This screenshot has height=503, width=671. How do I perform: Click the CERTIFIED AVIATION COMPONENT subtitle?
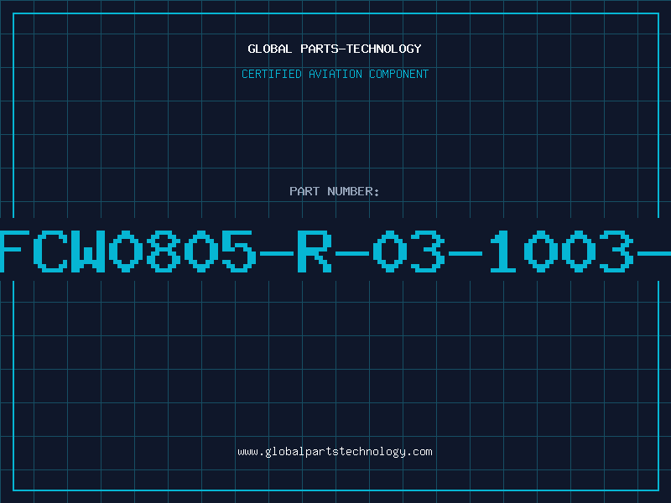(335, 74)
